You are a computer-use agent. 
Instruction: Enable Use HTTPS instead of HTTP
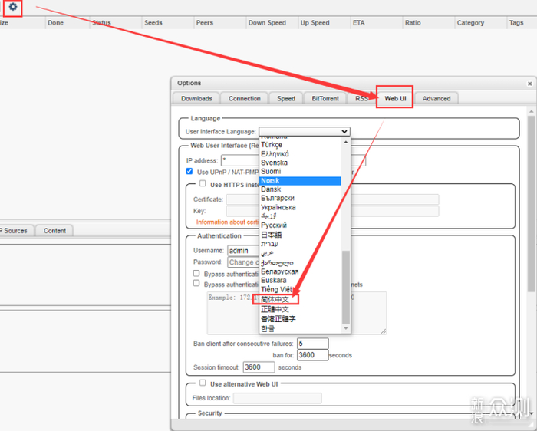click(x=203, y=183)
